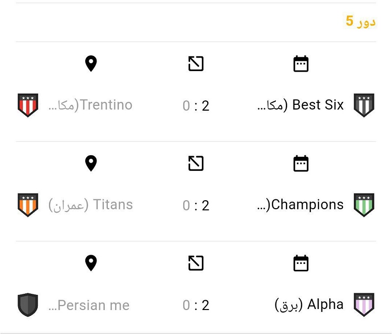Click open-details icon for Alpha match
The height and width of the screenshot is (334, 392).
coord(196,263)
